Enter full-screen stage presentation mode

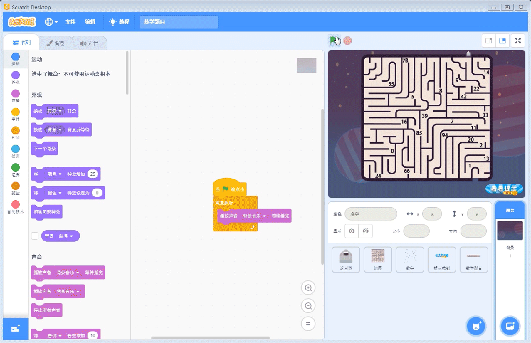pyautogui.click(x=518, y=41)
